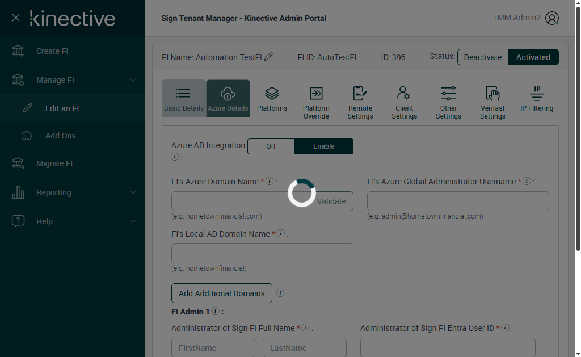Image resolution: width=581 pixels, height=357 pixels.
Task: Open Migrate FI in sidebar
Action: pyautogui.click(x=73, y=163)
